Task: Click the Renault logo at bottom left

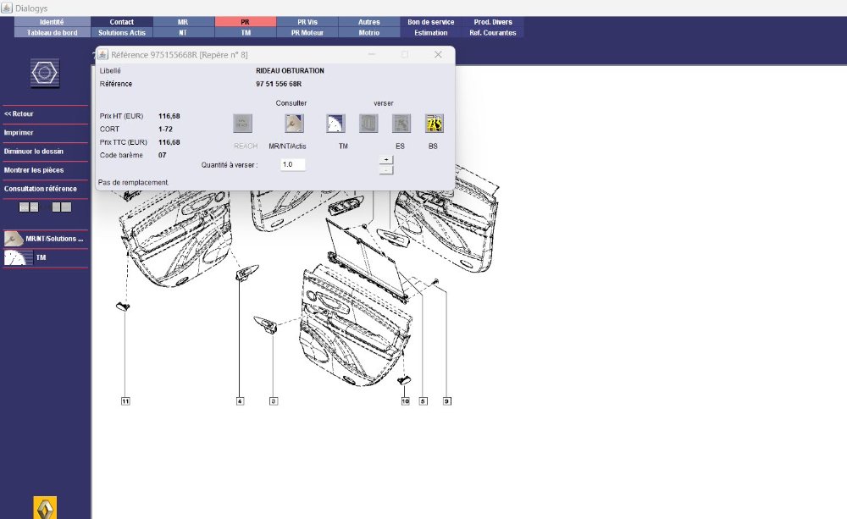Action: 45,506
